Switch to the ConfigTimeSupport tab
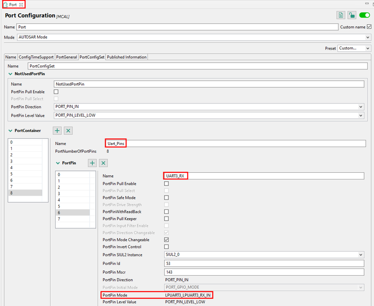Image resolution: width=374 pixels, height=306 pixels. [x=36, y=57]
